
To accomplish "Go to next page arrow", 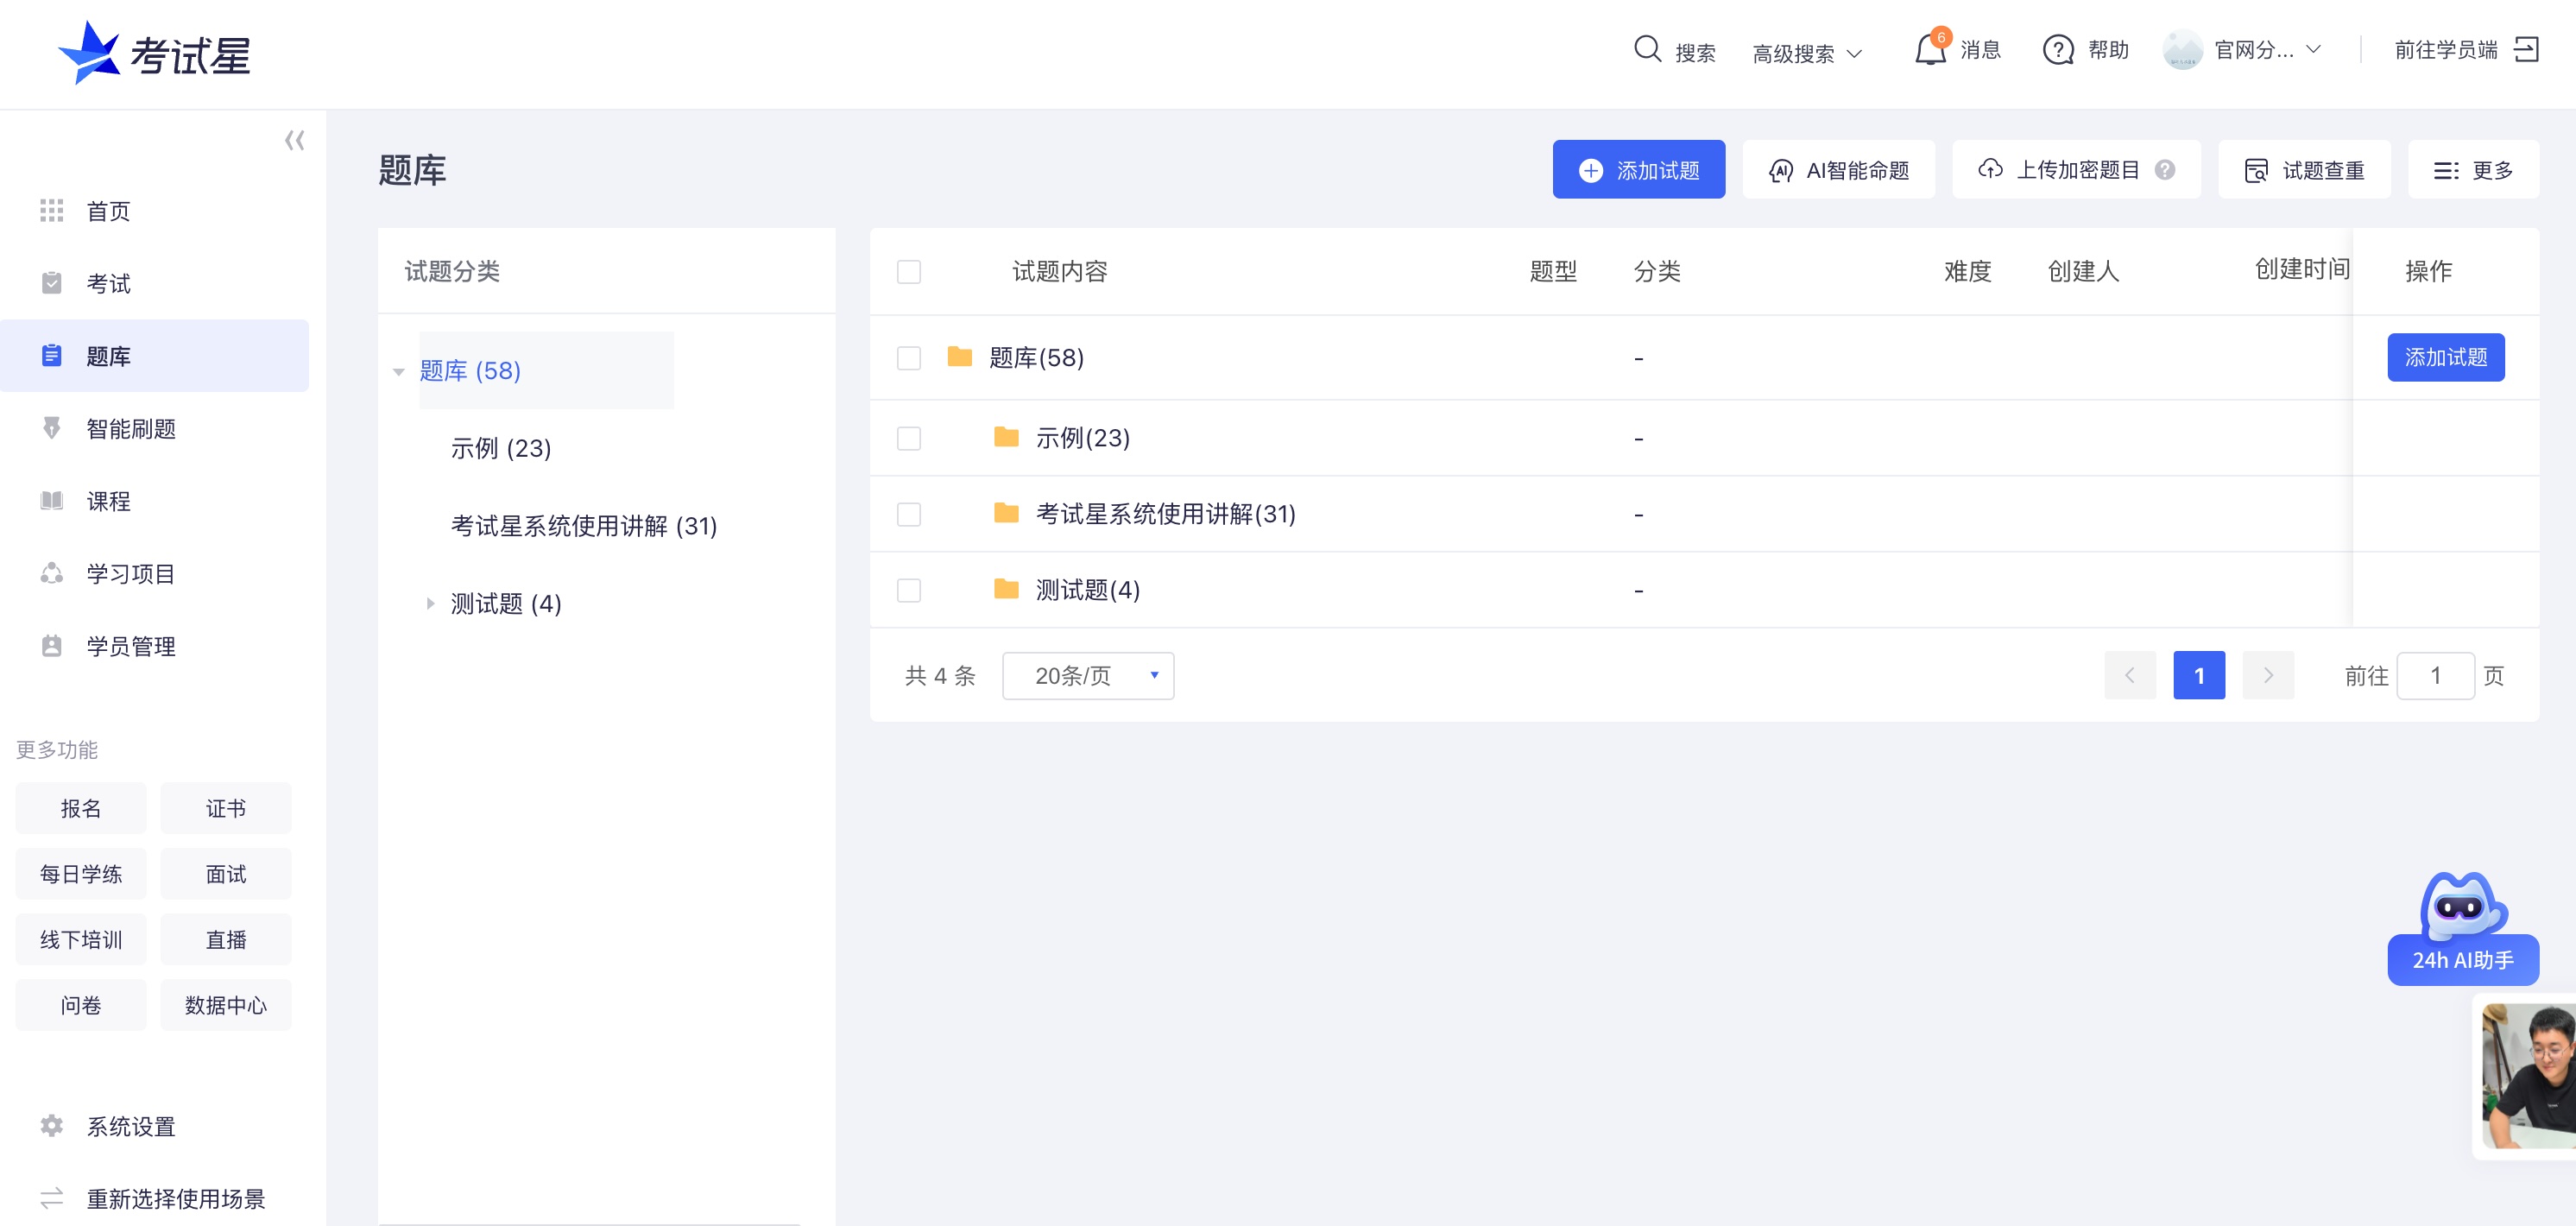I will click(x=2268, y=675).
